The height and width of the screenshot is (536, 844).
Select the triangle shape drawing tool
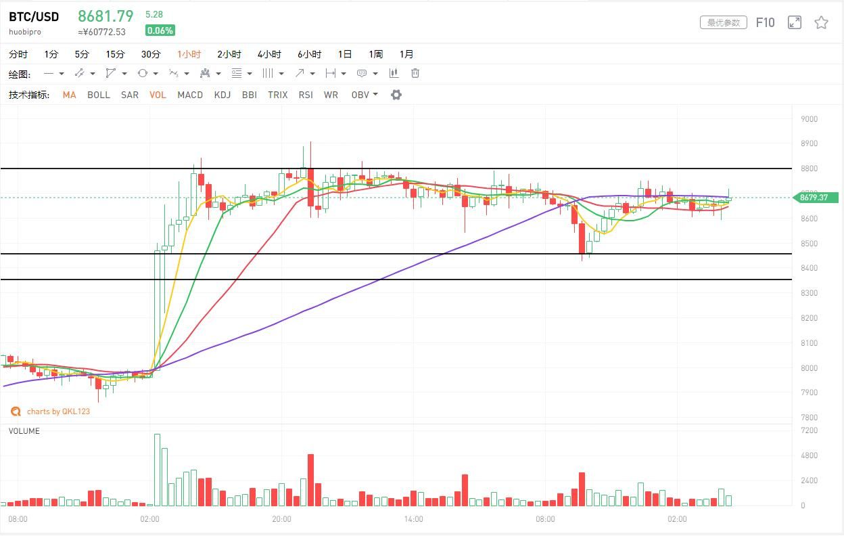[111, 73]
